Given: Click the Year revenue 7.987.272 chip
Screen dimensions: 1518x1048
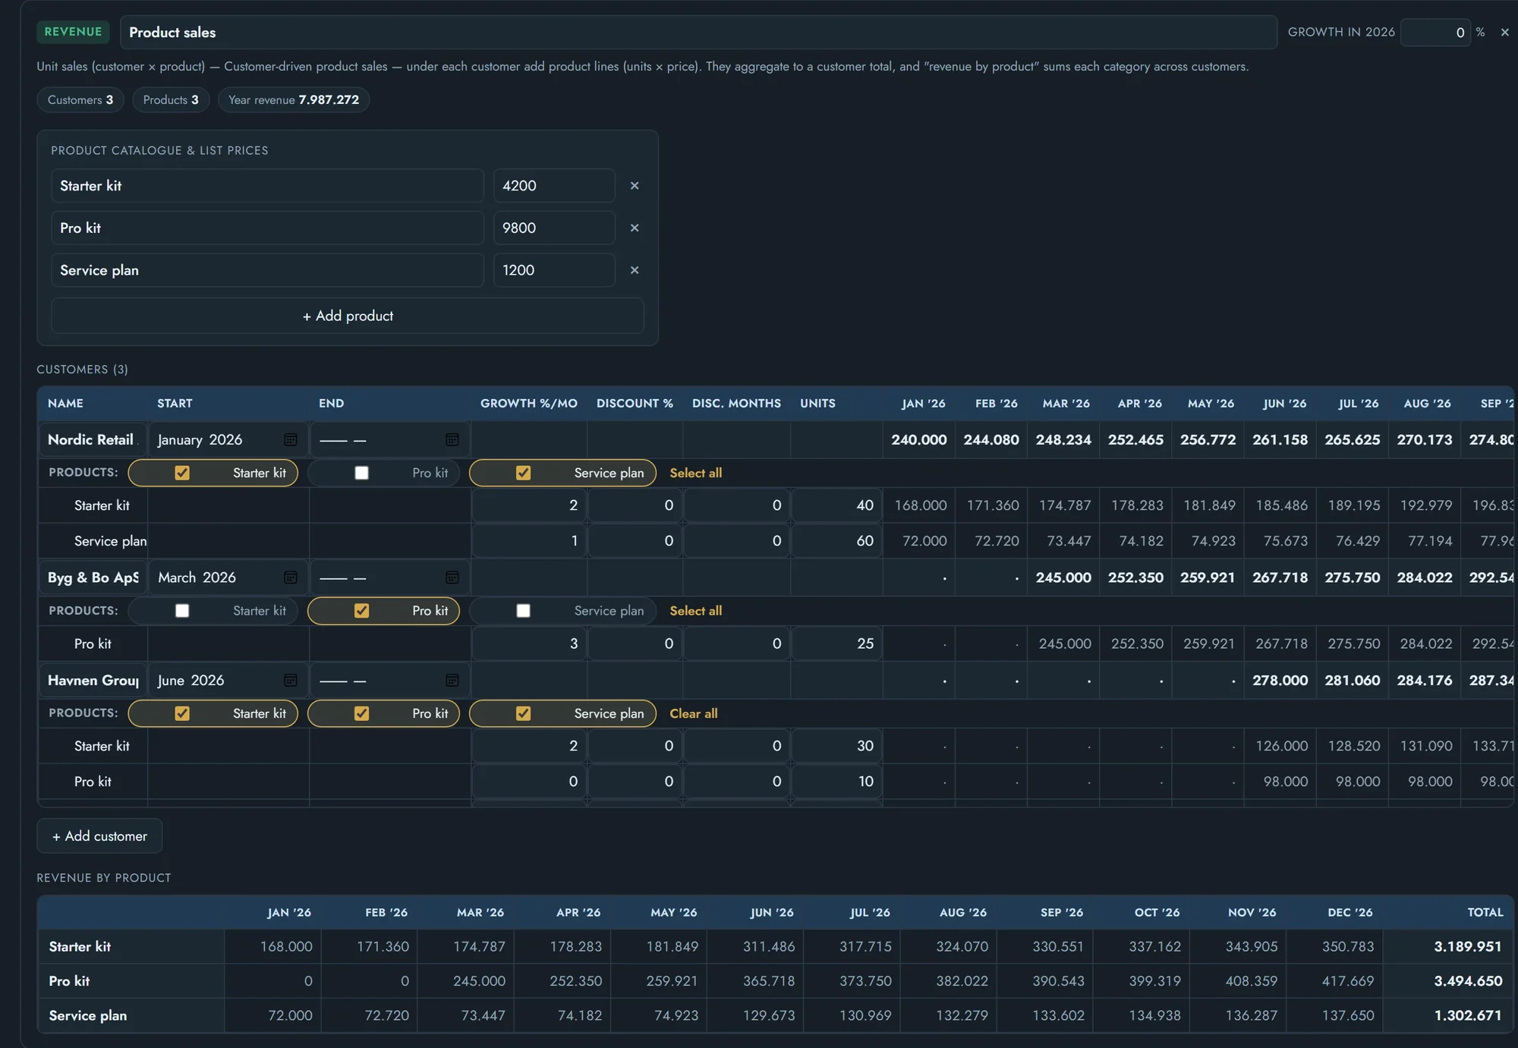Looking at the screenshot, I should click(294, 100).
